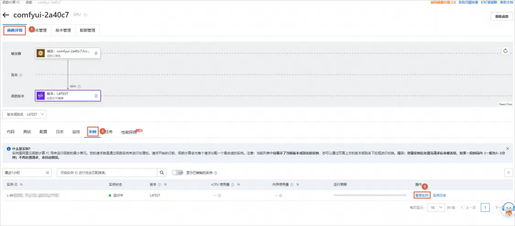Click the refresh icon in the flow diagram

point(505,51)
